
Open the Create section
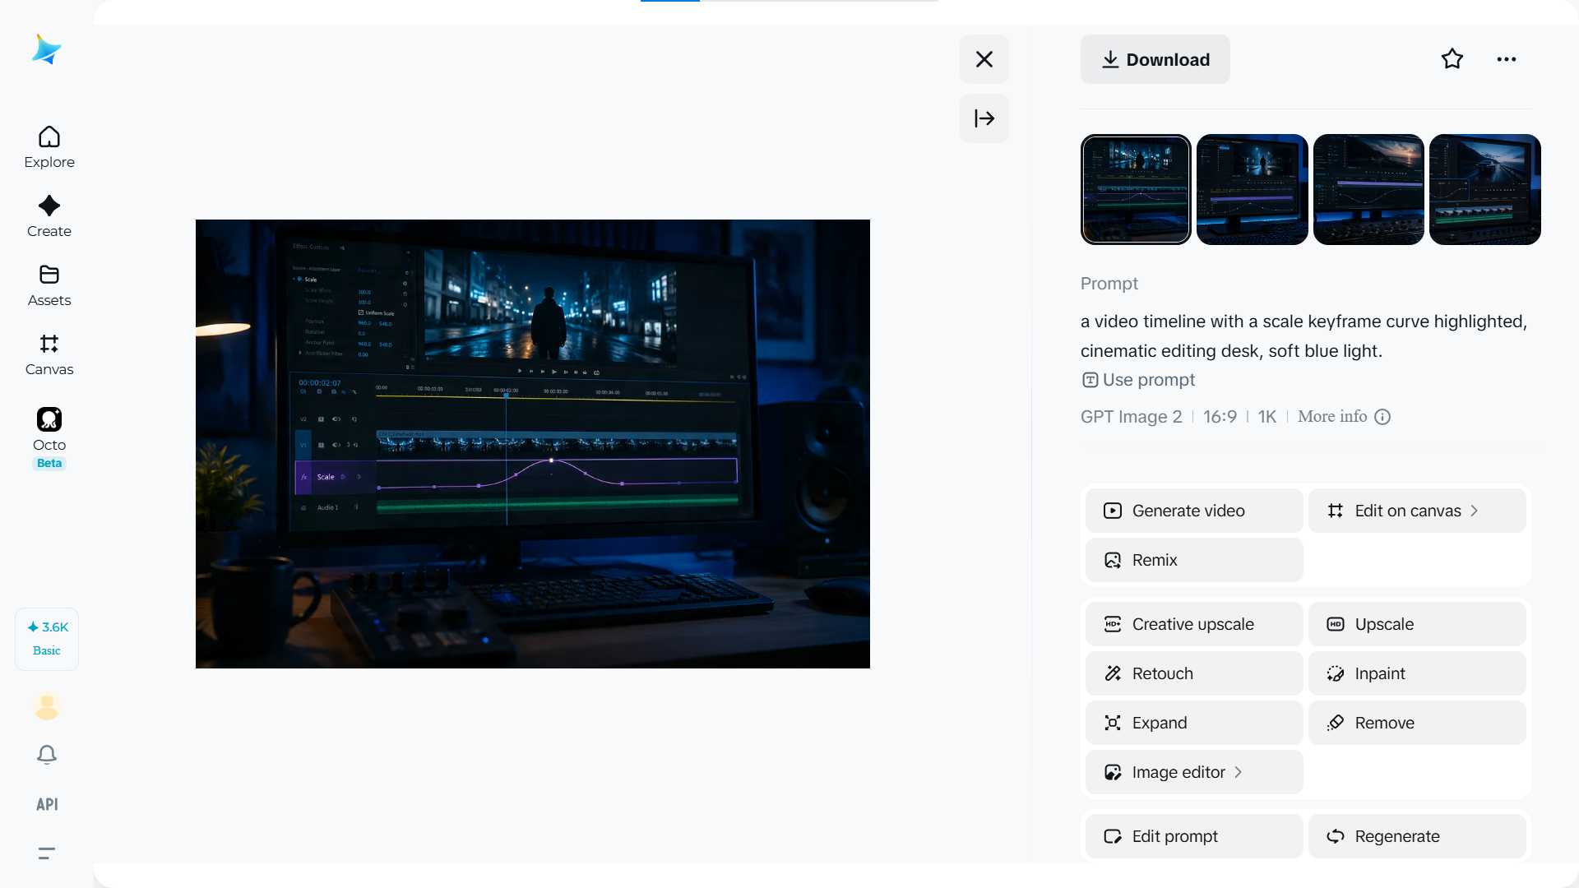49,217
